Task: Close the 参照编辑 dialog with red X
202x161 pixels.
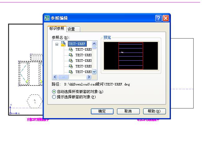Action: point(166,18)
